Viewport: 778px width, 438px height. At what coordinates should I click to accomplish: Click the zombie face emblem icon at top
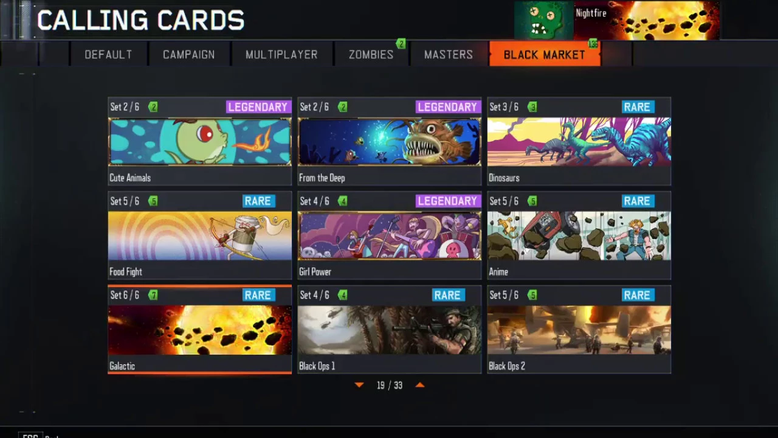543,20
